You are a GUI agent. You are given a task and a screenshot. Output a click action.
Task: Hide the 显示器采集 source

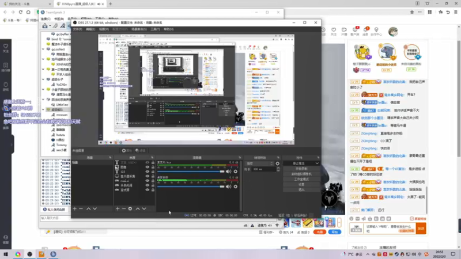click(148, 176)
